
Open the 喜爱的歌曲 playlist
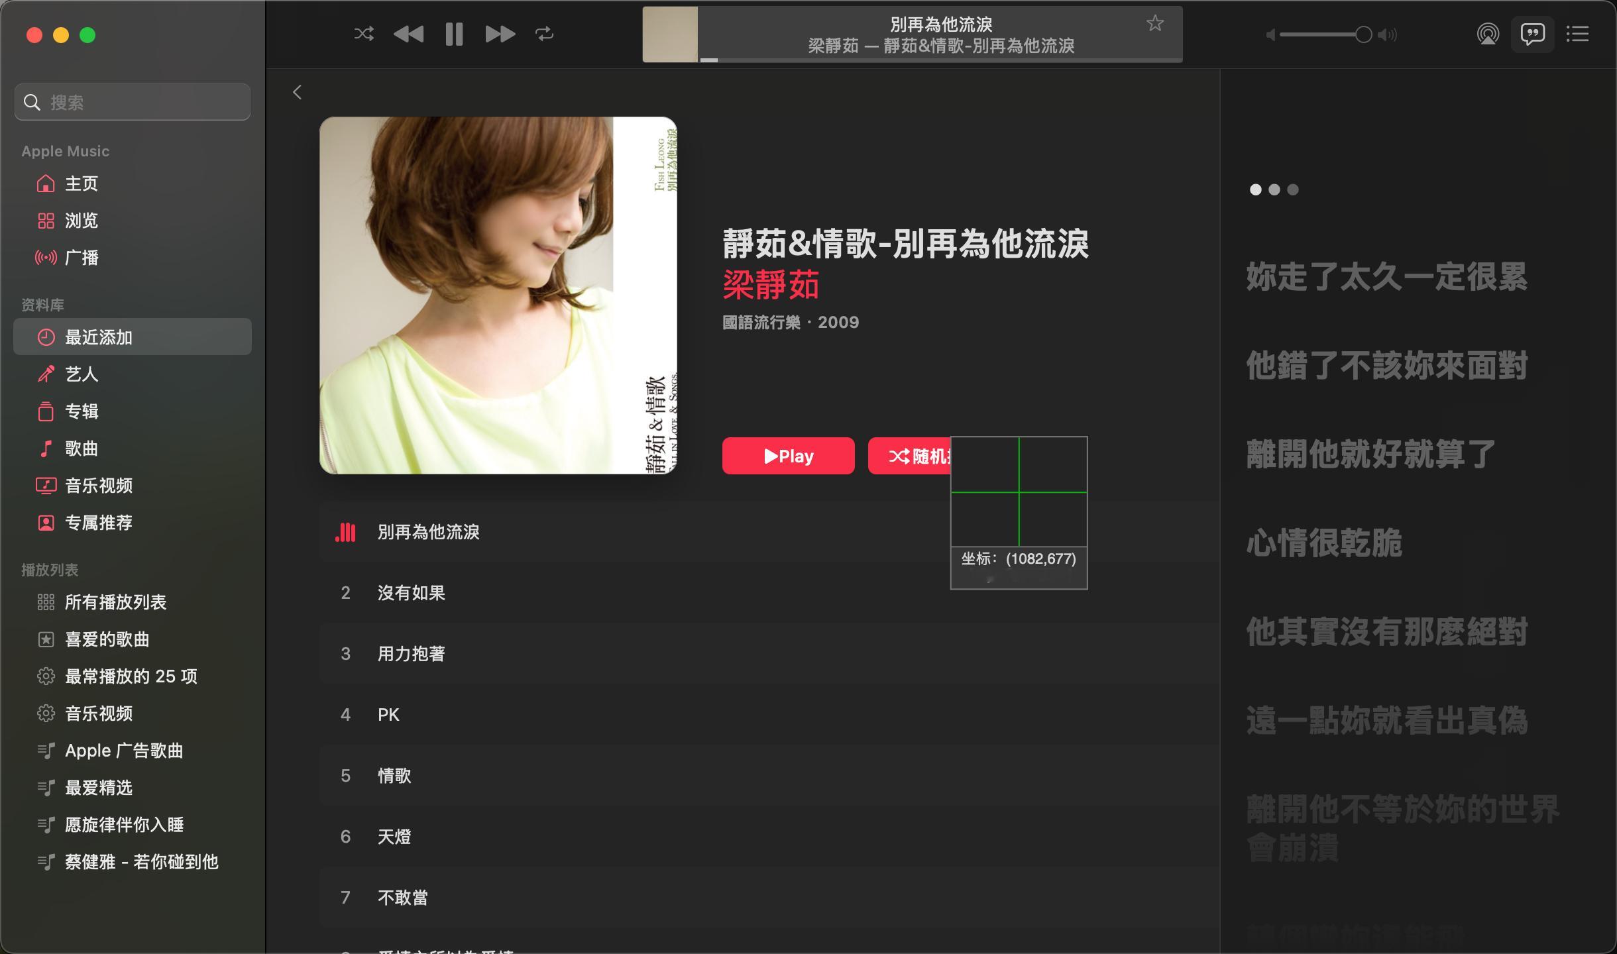pos(133,639)
